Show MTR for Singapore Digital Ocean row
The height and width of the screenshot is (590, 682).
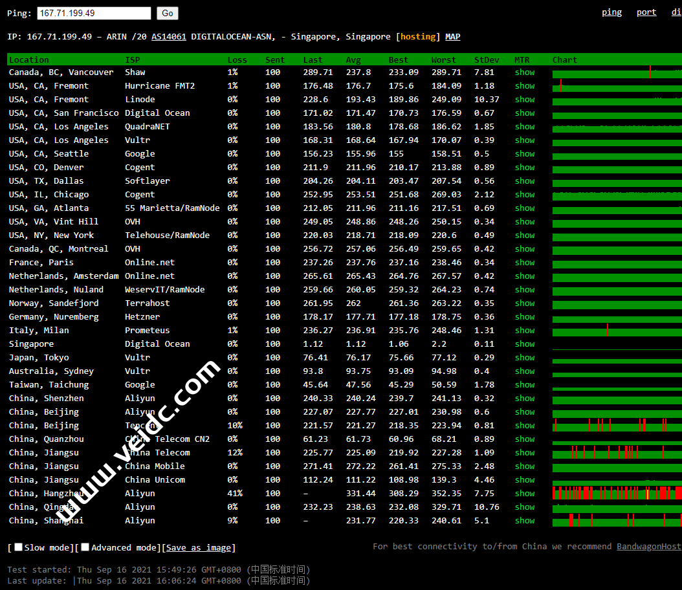(x=525, y=344)
